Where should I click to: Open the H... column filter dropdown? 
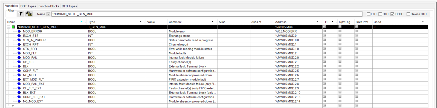[332, 22]
